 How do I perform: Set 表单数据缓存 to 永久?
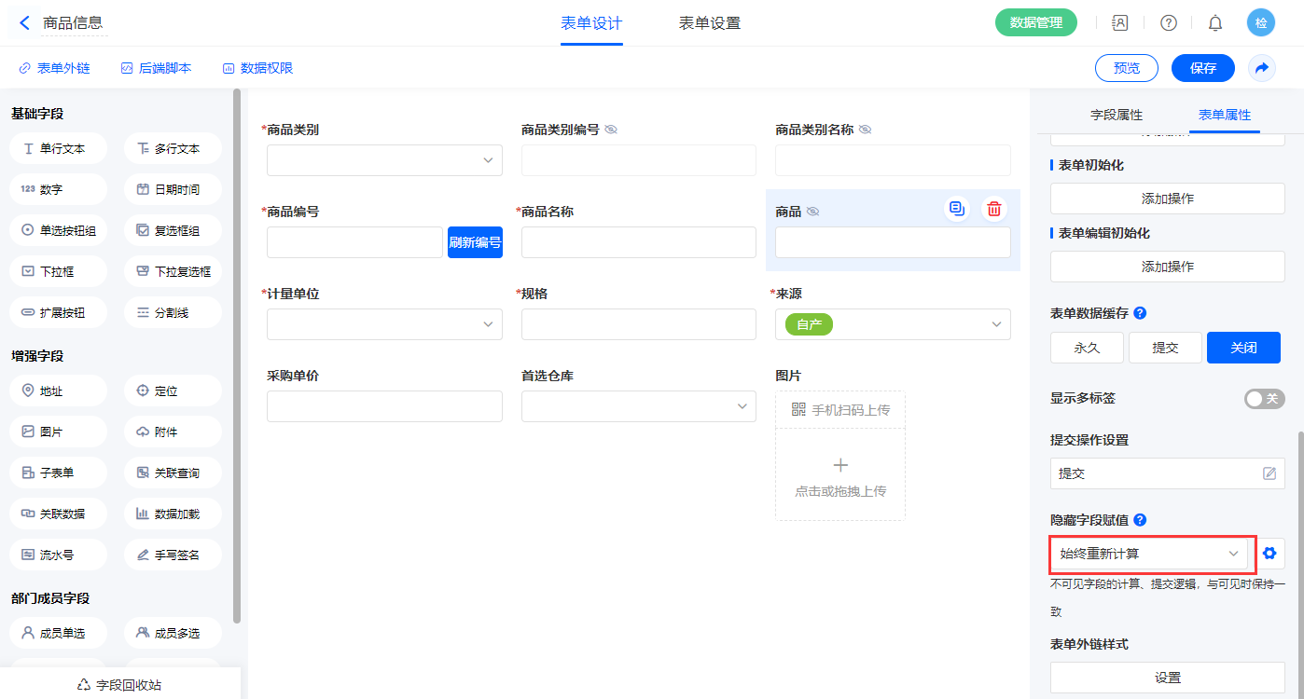[1087, 348]
